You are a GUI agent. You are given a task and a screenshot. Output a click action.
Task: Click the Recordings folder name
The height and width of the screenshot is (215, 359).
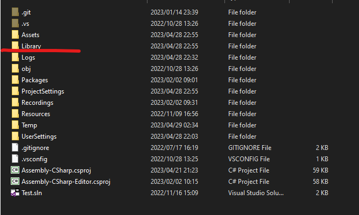[37, 103]
